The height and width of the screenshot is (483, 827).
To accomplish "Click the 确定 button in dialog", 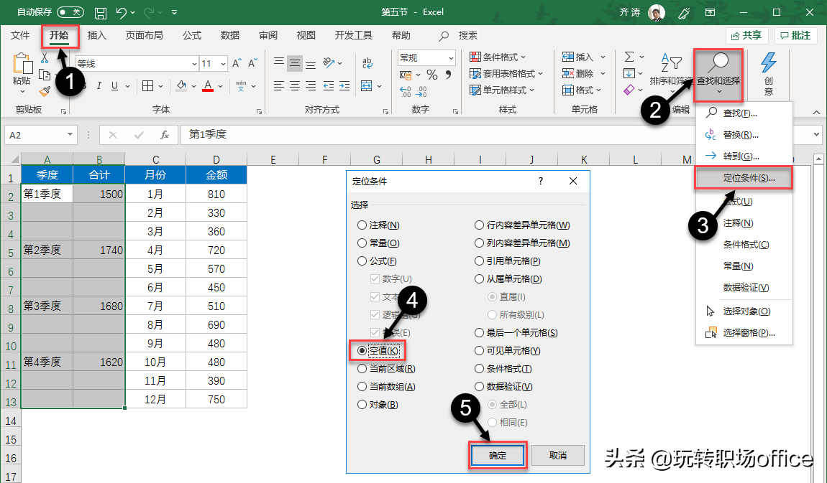I will [497, 456].
